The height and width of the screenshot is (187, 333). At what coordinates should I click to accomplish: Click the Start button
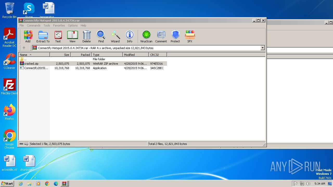pos(7,183)
